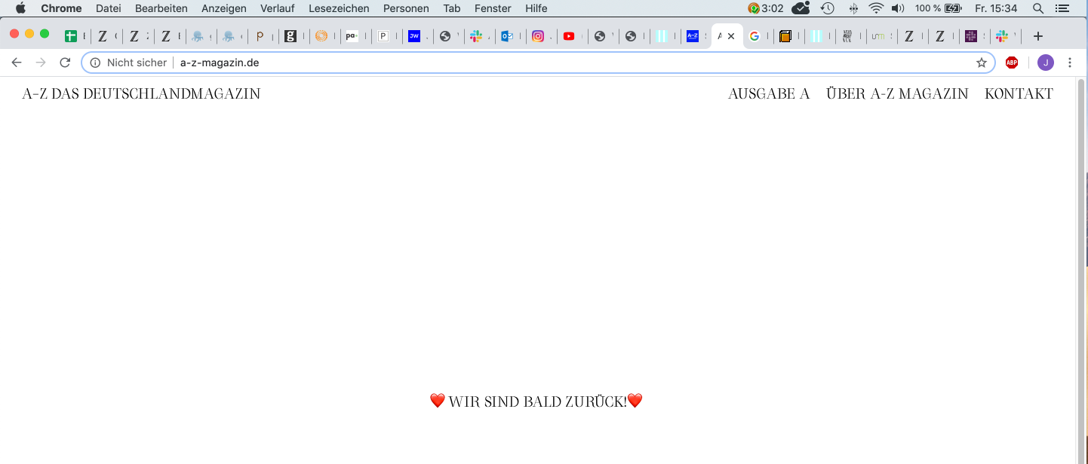Reload the page with the refresh icon
Image resolution: width=1088 pixels, height=464 pixels.
[65, 63]
